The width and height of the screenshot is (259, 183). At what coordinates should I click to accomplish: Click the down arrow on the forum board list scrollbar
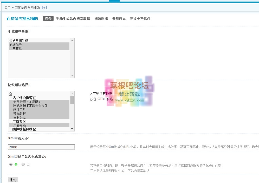click(72, 129)
